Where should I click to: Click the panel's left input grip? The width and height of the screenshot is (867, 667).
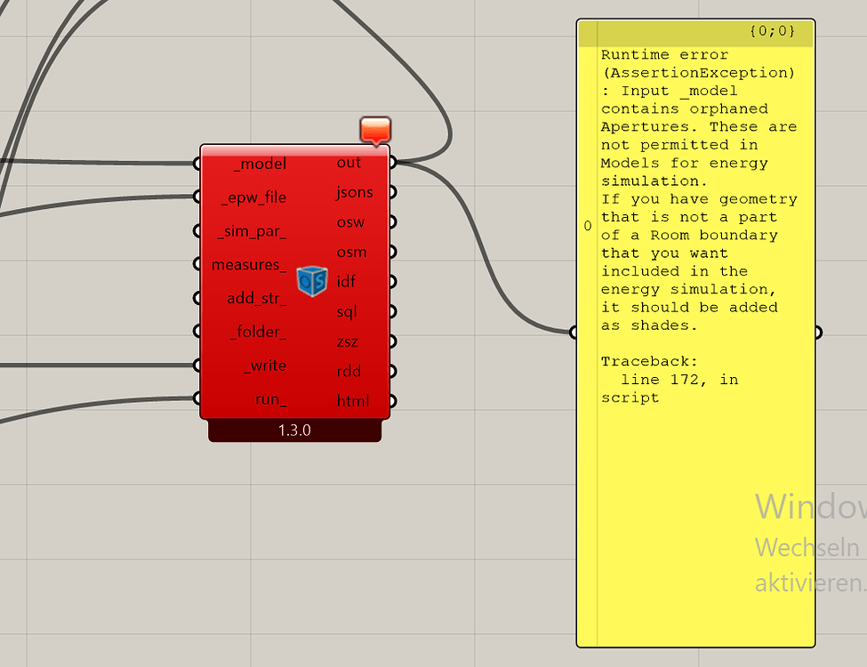[x=572, y=332]
